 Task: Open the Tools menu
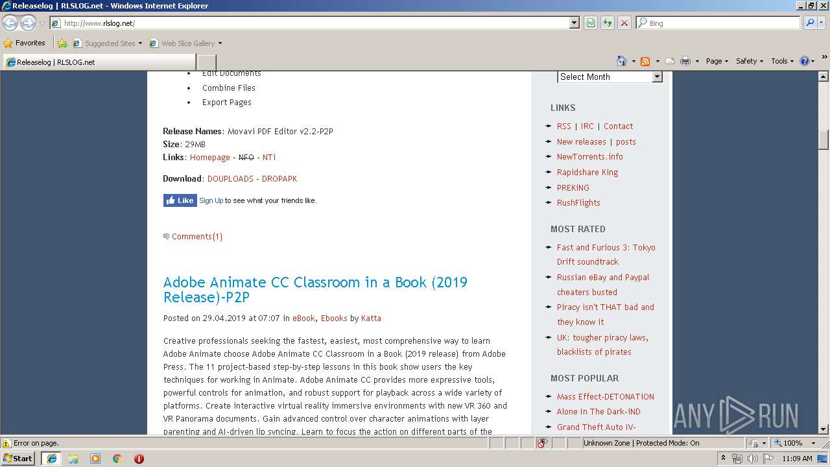pyautogui.click(x=783, y=61)
